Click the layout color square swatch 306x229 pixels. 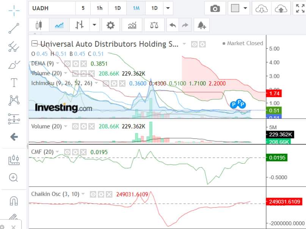click(x=235, y=8)
